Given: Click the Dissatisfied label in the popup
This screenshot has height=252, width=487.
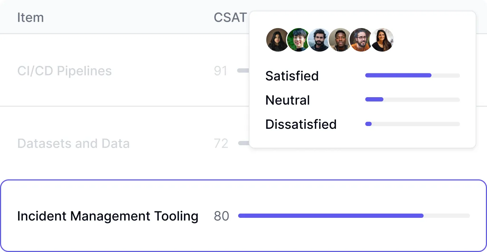Looking at the screenshot, I should pyautogui.click(x=301, y=124).
